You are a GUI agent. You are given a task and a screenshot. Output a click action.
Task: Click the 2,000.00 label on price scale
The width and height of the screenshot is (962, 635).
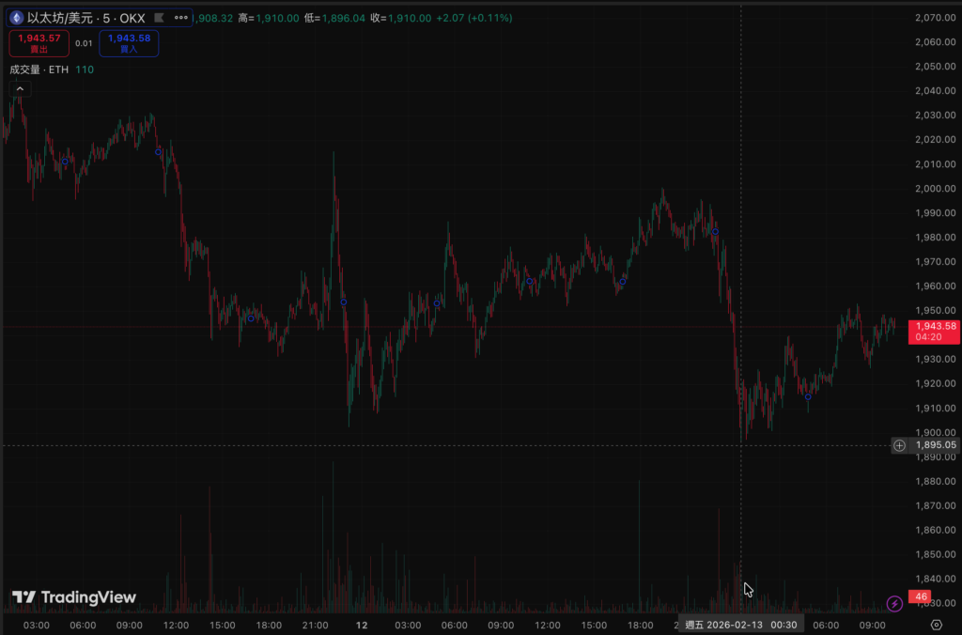point(934,188)
